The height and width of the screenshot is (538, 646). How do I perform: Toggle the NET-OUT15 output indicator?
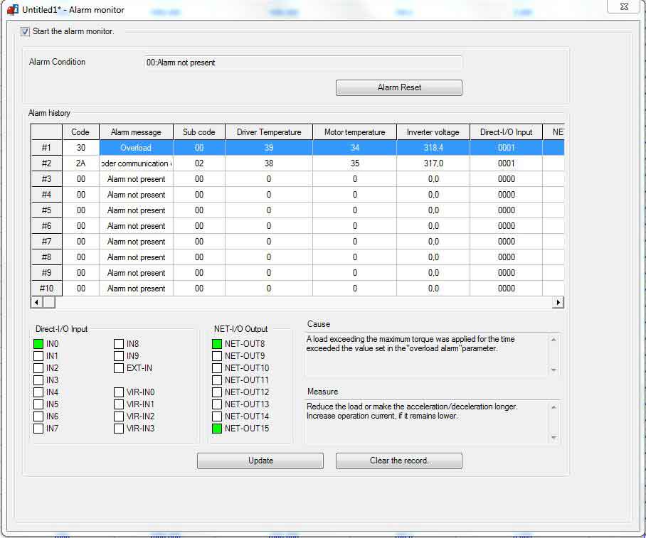217,429
